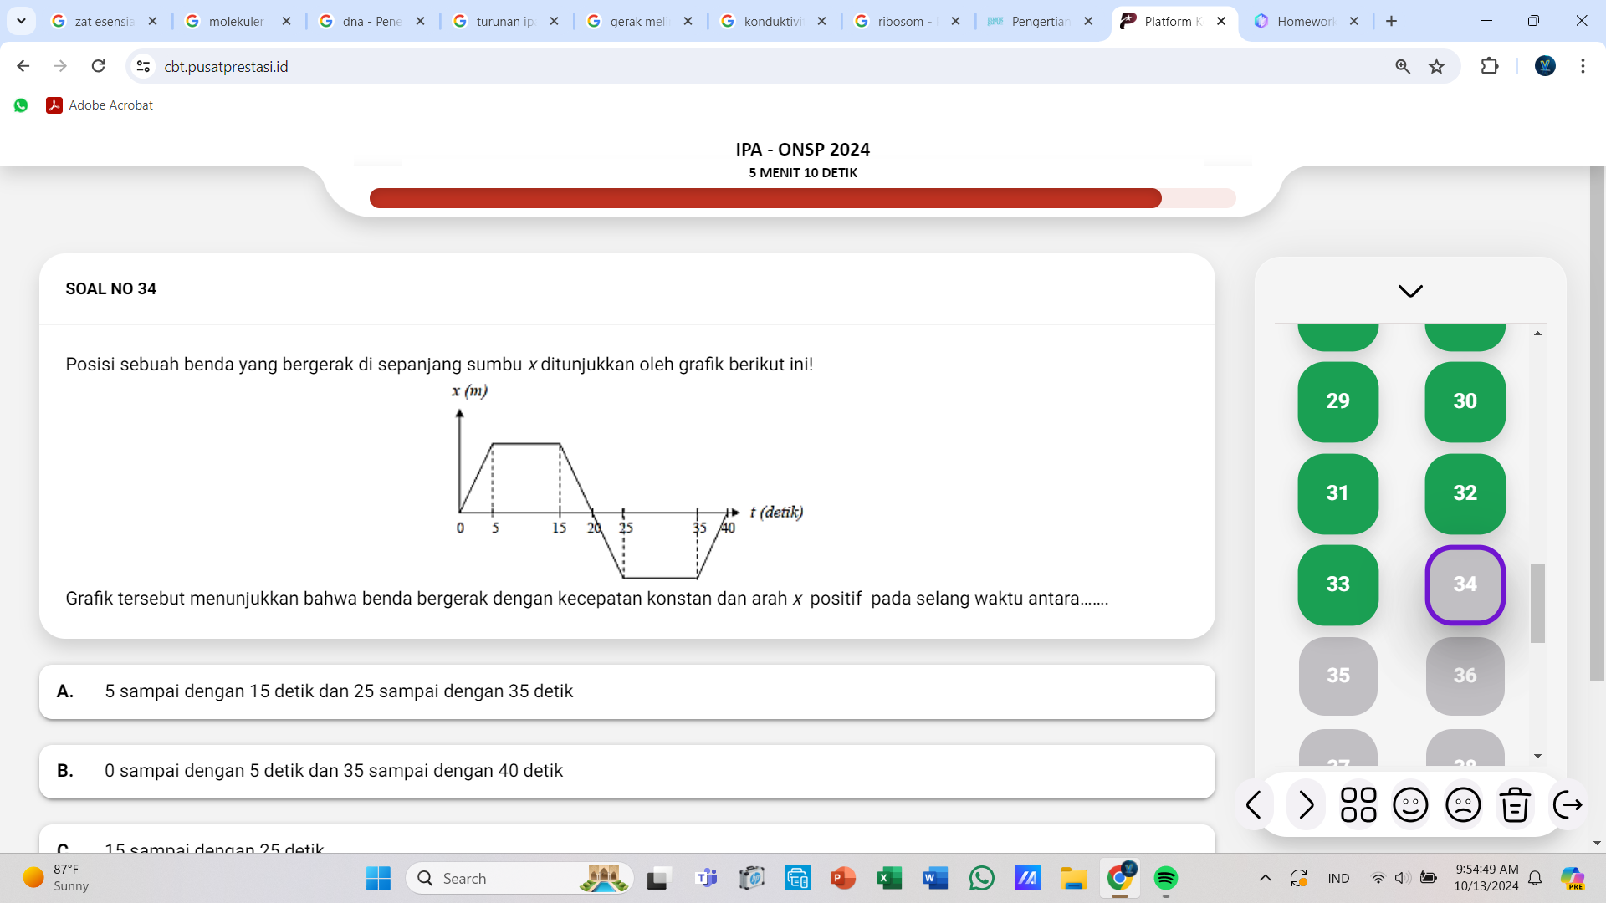The image size is (1606, 903).
Task: Click the red timer progress bar
Action: [766, 197]
